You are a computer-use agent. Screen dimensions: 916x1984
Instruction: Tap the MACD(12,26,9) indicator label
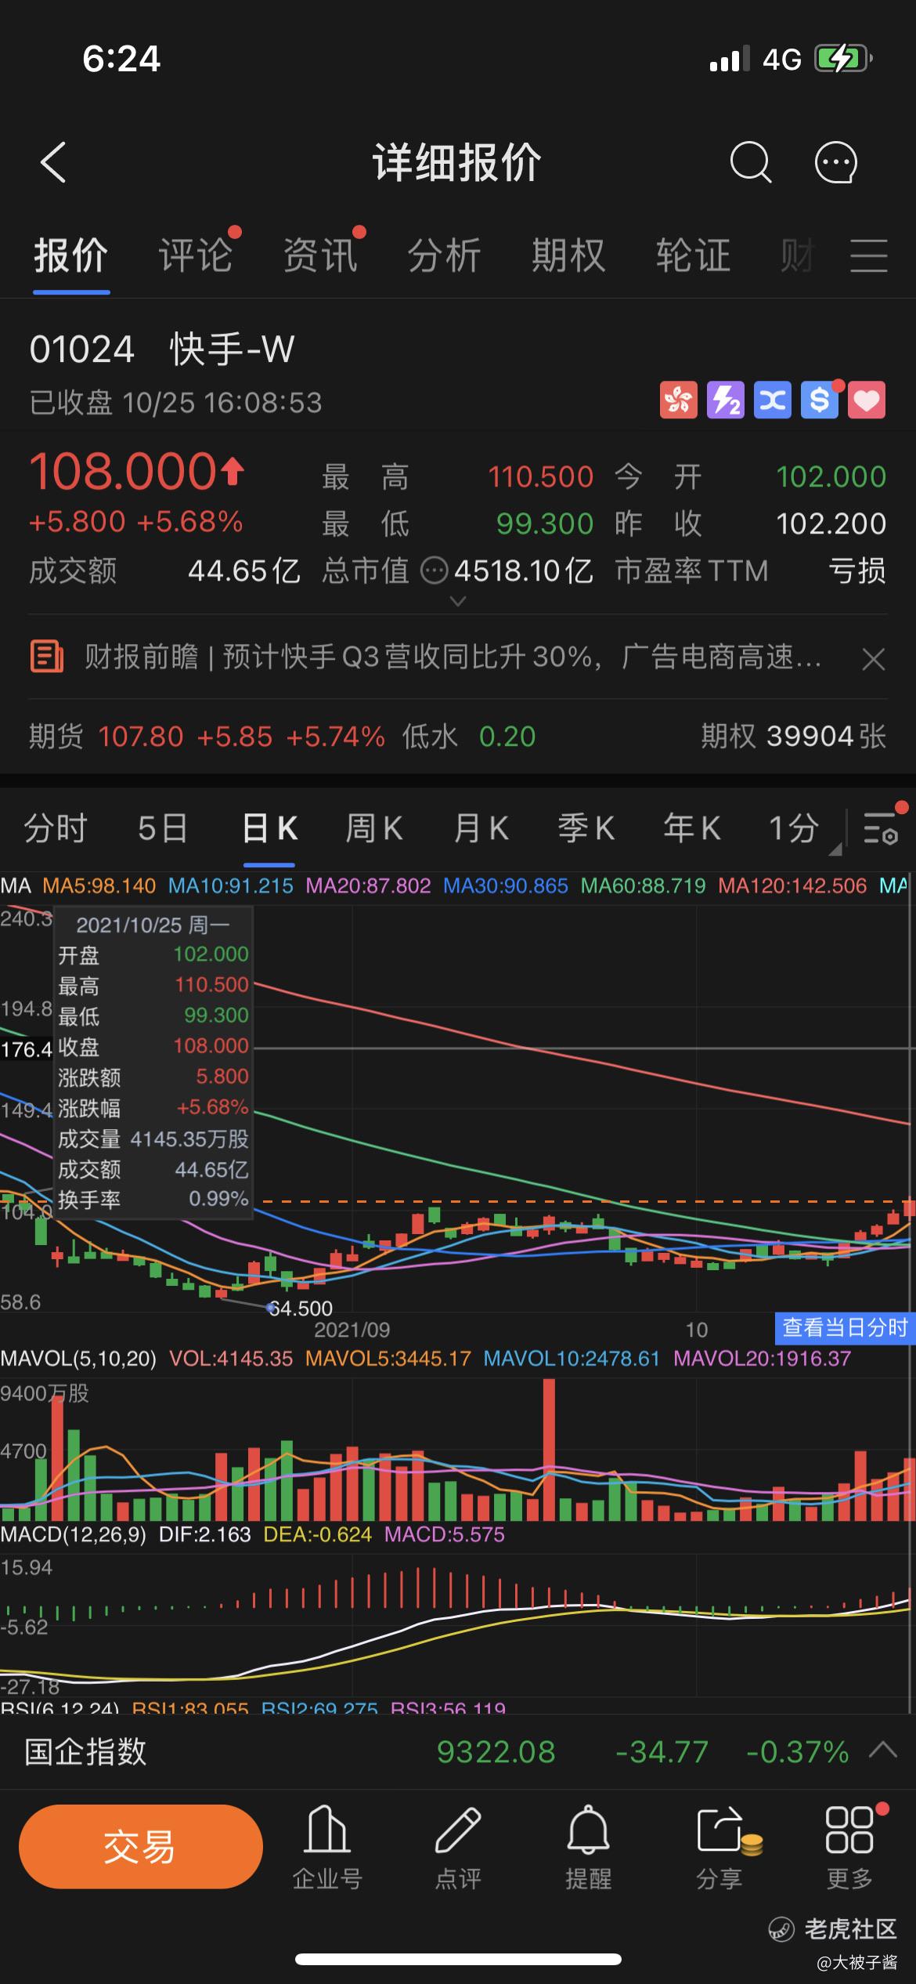point(74,1533)
